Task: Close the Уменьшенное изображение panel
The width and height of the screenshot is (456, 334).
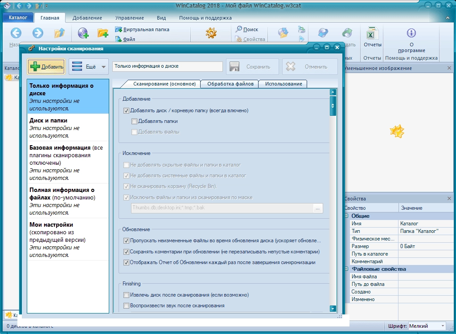Action: click(449, 68)
